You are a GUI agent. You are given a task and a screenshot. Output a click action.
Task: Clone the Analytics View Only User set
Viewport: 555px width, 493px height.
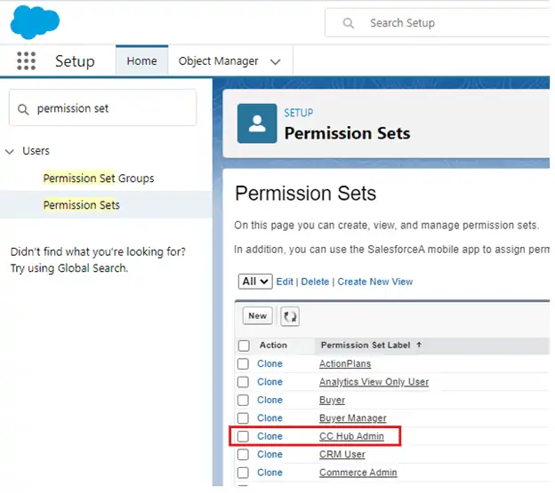click(x=269, y=382)
